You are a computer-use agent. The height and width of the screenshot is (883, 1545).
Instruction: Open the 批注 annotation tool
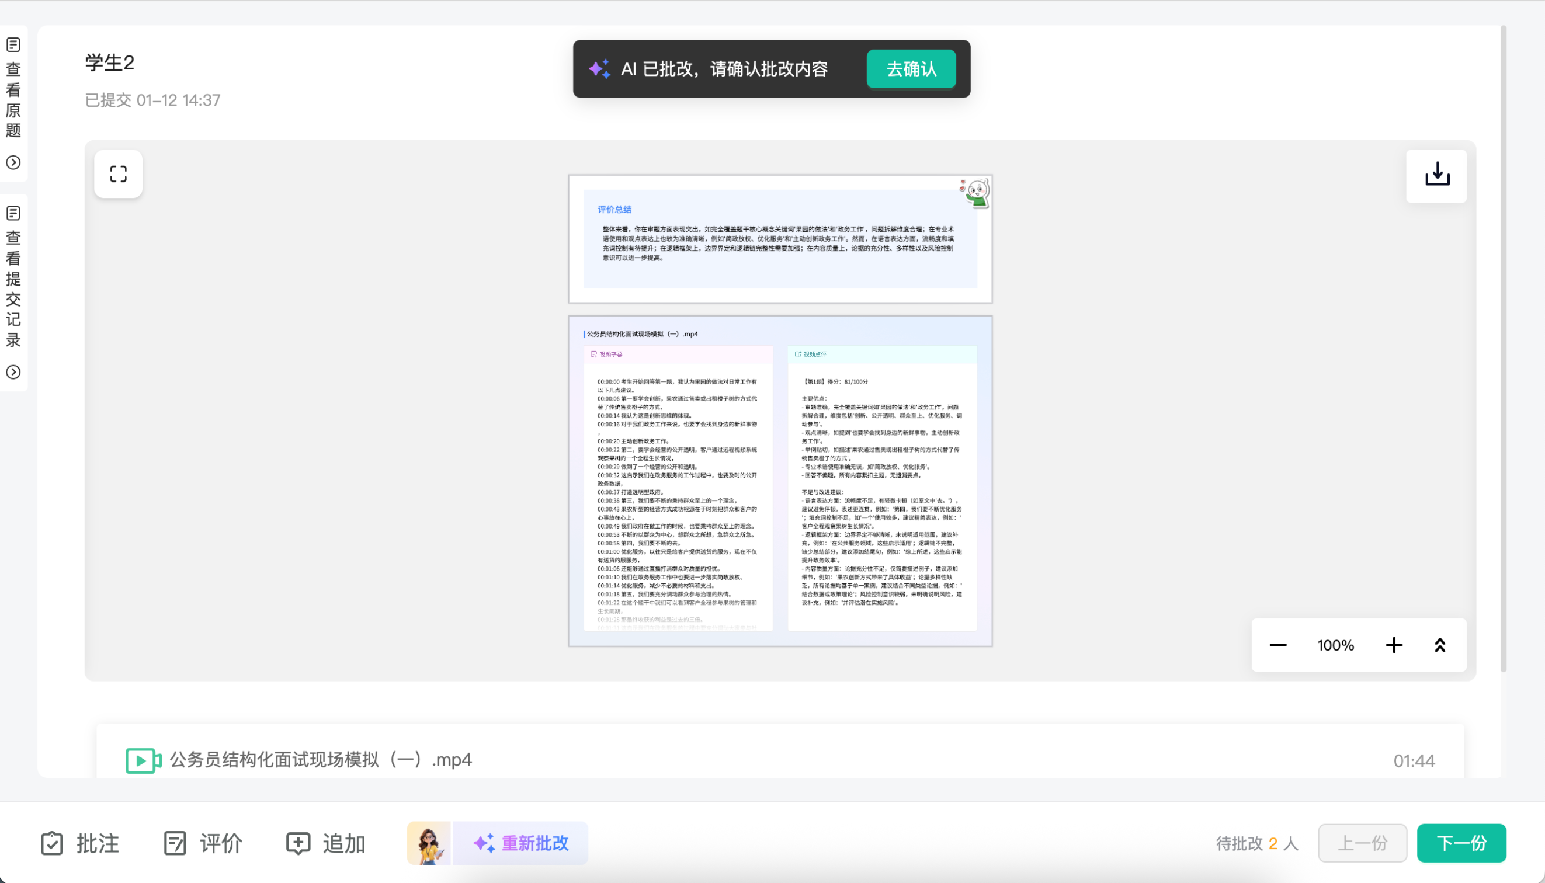(80, 843)
